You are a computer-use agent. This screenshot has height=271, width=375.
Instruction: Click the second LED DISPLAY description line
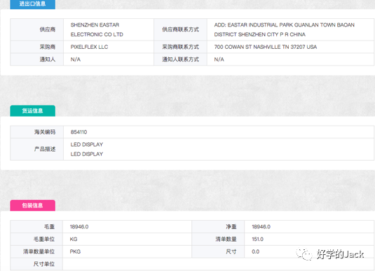click(x=87, y=154)
